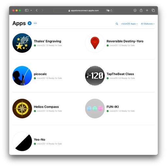Image resolution: width=167 pixels, height=167 pixels.
Task: Click the appstoreconnect.apple.com address field
Action: click(84, 10)
